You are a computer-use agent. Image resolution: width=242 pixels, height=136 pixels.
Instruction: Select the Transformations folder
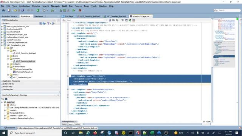pyautogui.click(x=19, y=66)
